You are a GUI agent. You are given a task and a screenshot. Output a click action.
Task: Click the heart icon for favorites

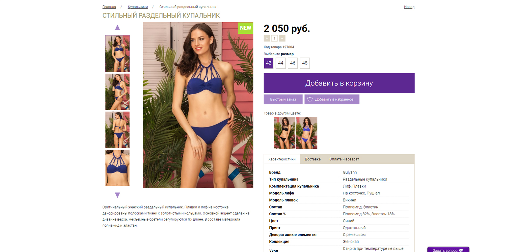tap(310, 99)
